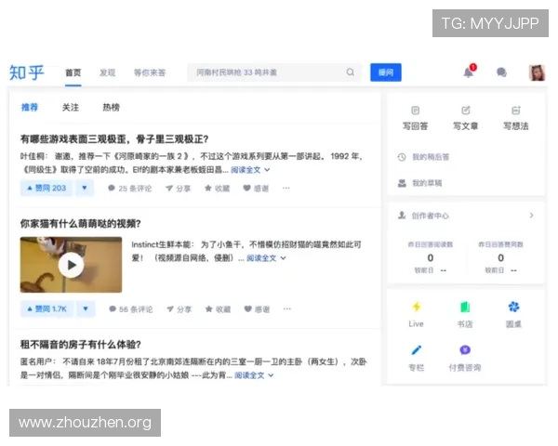Expand 阅读全文 on the cat video answer
The height and width of the screenshot is (446, 558).
pos(266,258)
